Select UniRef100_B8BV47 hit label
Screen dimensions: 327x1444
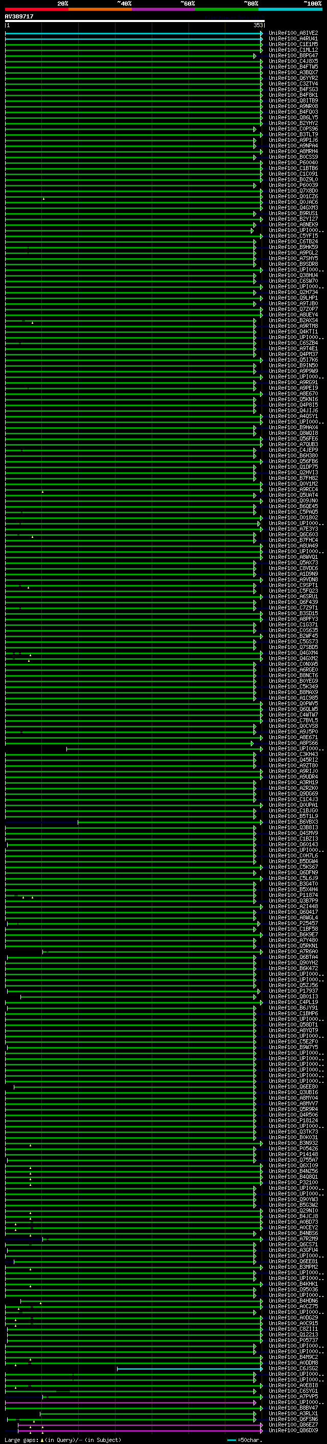point(293,1407)
